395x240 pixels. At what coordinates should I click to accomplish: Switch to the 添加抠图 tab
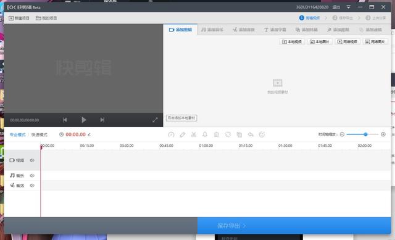coord(338,30)
